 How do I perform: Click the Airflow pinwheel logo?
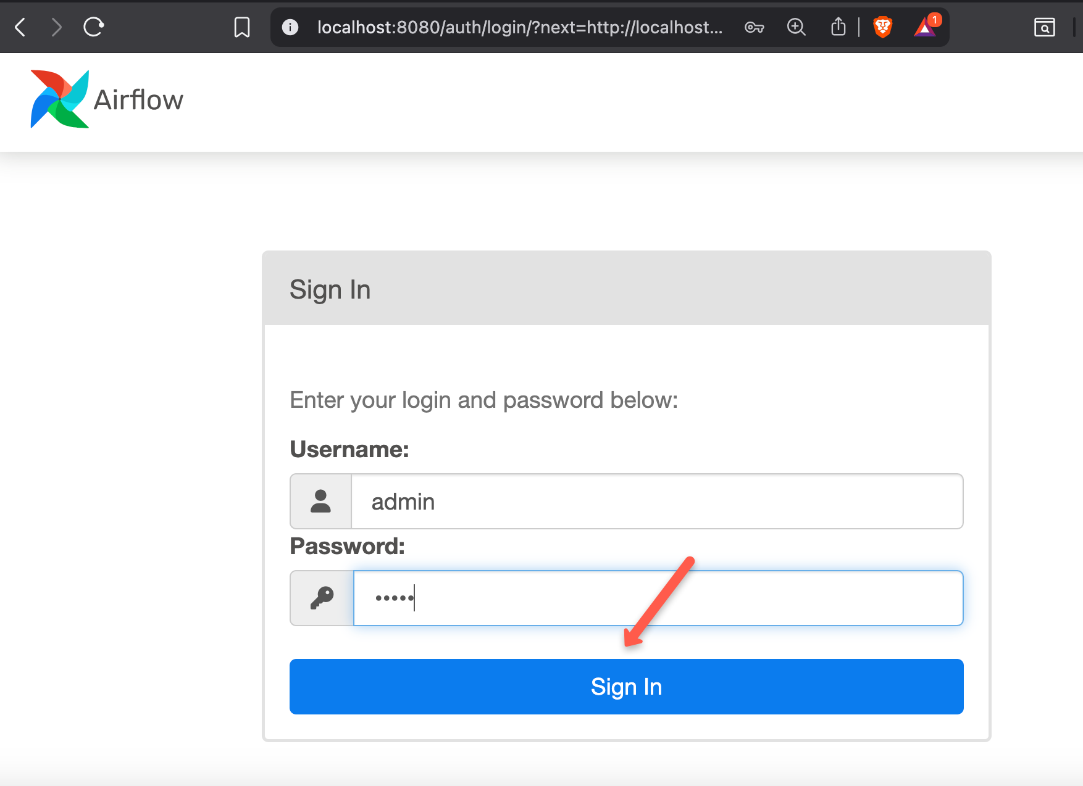tap(60, 99)
